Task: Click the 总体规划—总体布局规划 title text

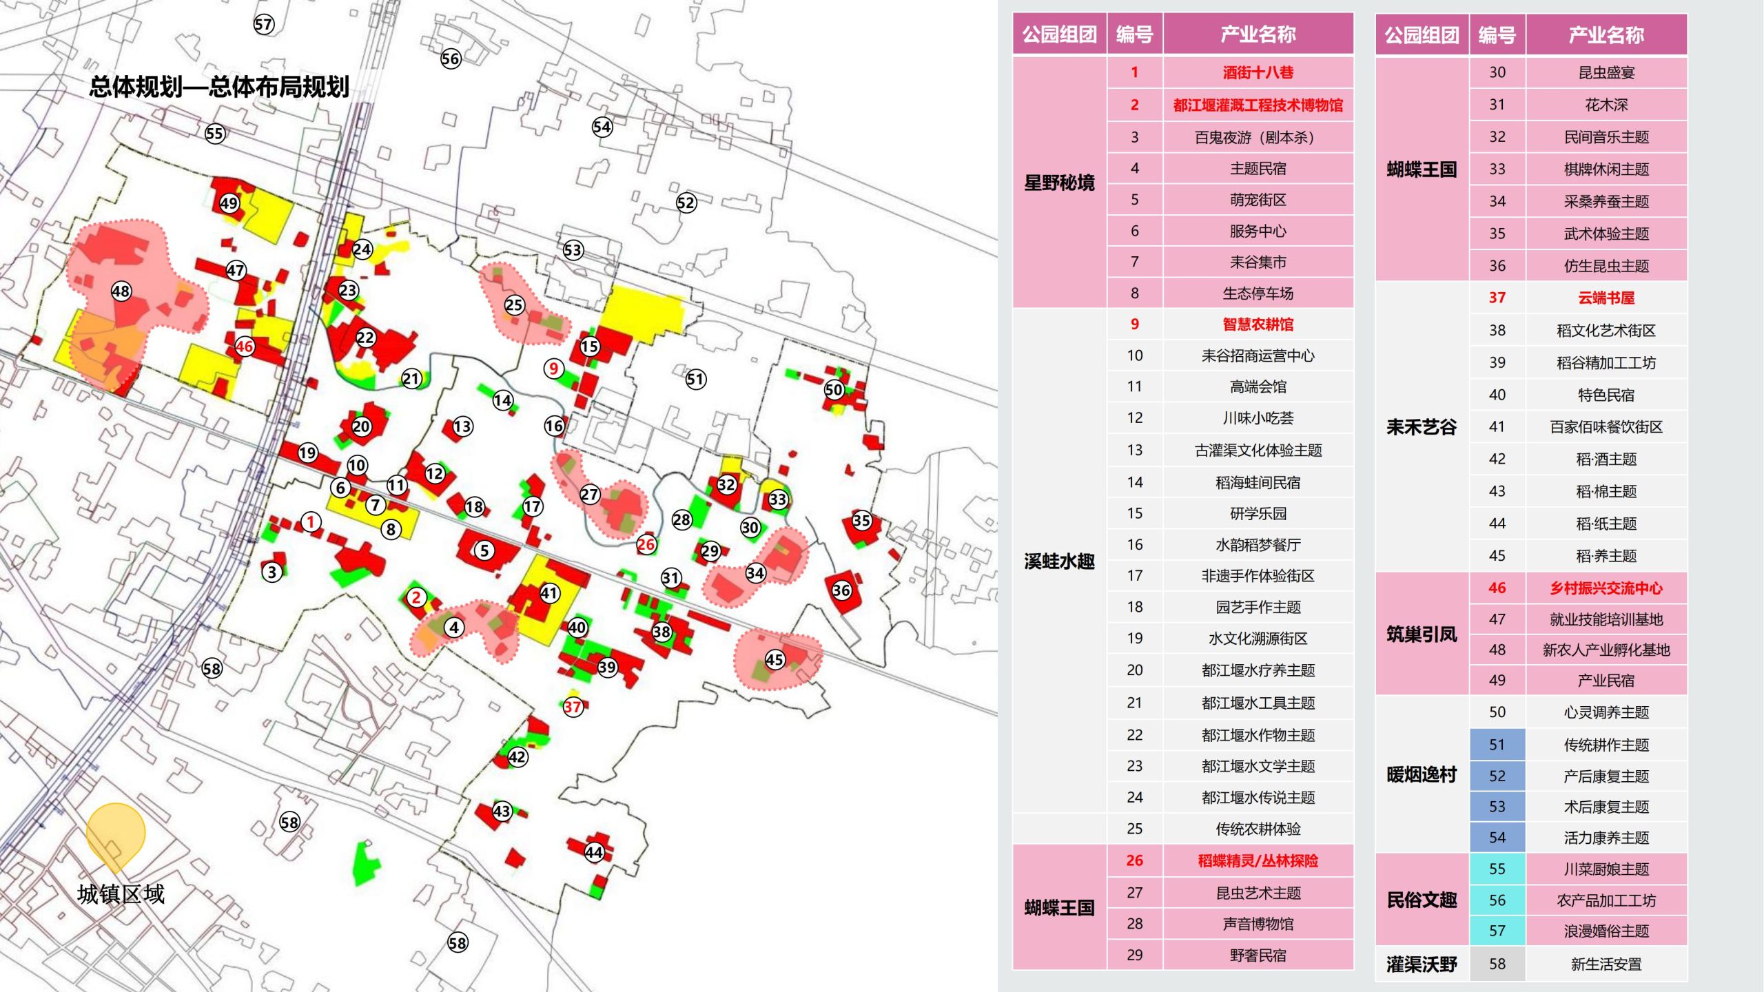Action: (219, 87)
